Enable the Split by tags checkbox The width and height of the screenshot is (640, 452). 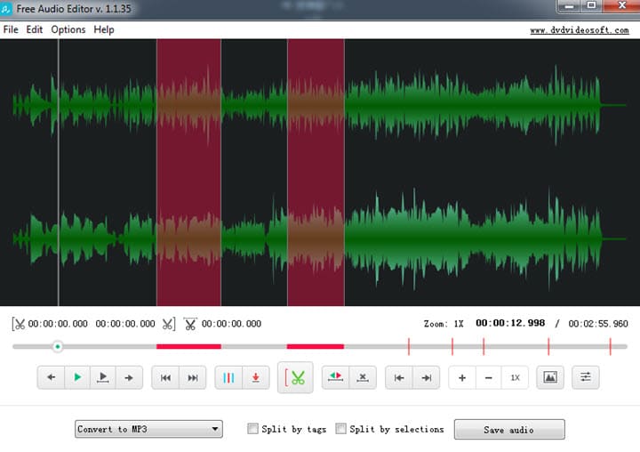tap(253, 429)
